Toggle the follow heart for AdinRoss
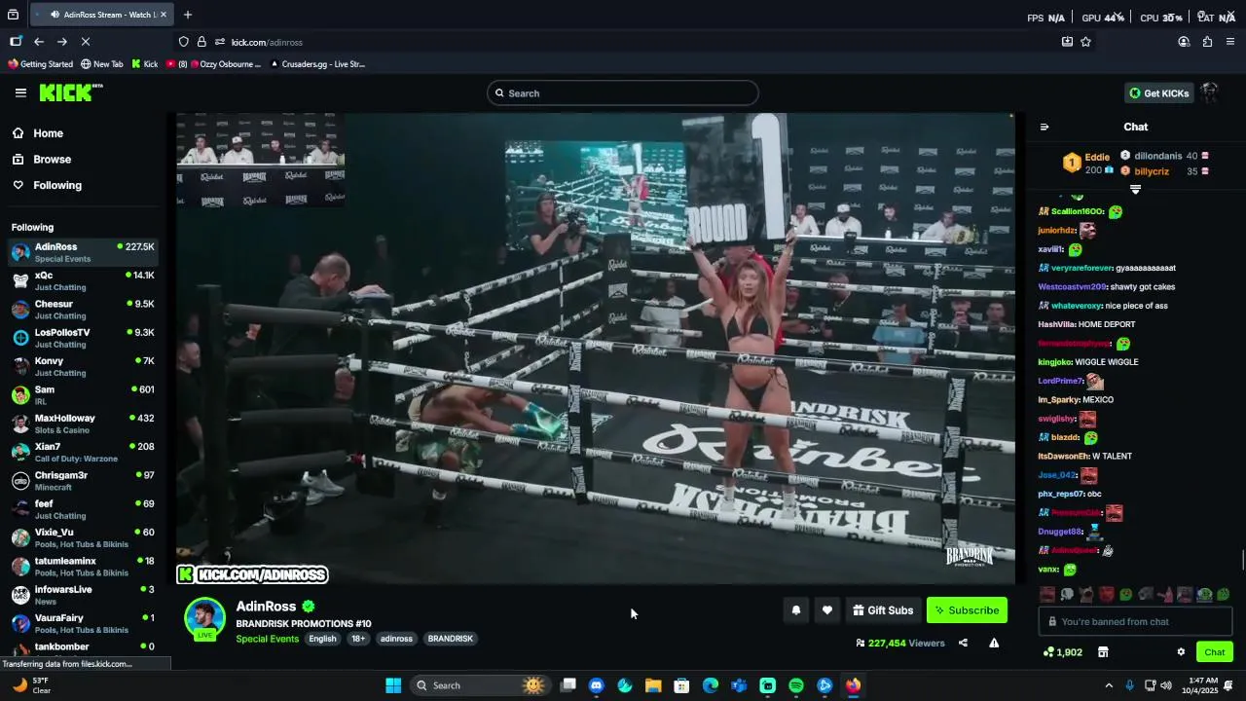This screenshot has height=701, width=1246. click(827, 610)
